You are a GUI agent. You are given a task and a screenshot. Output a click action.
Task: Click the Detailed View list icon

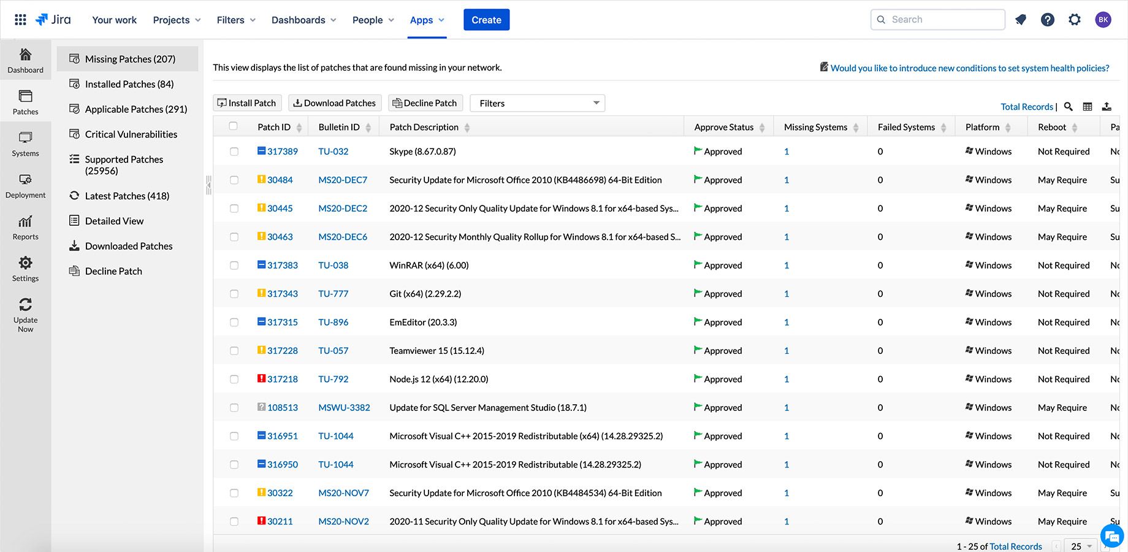pos(74,220)
